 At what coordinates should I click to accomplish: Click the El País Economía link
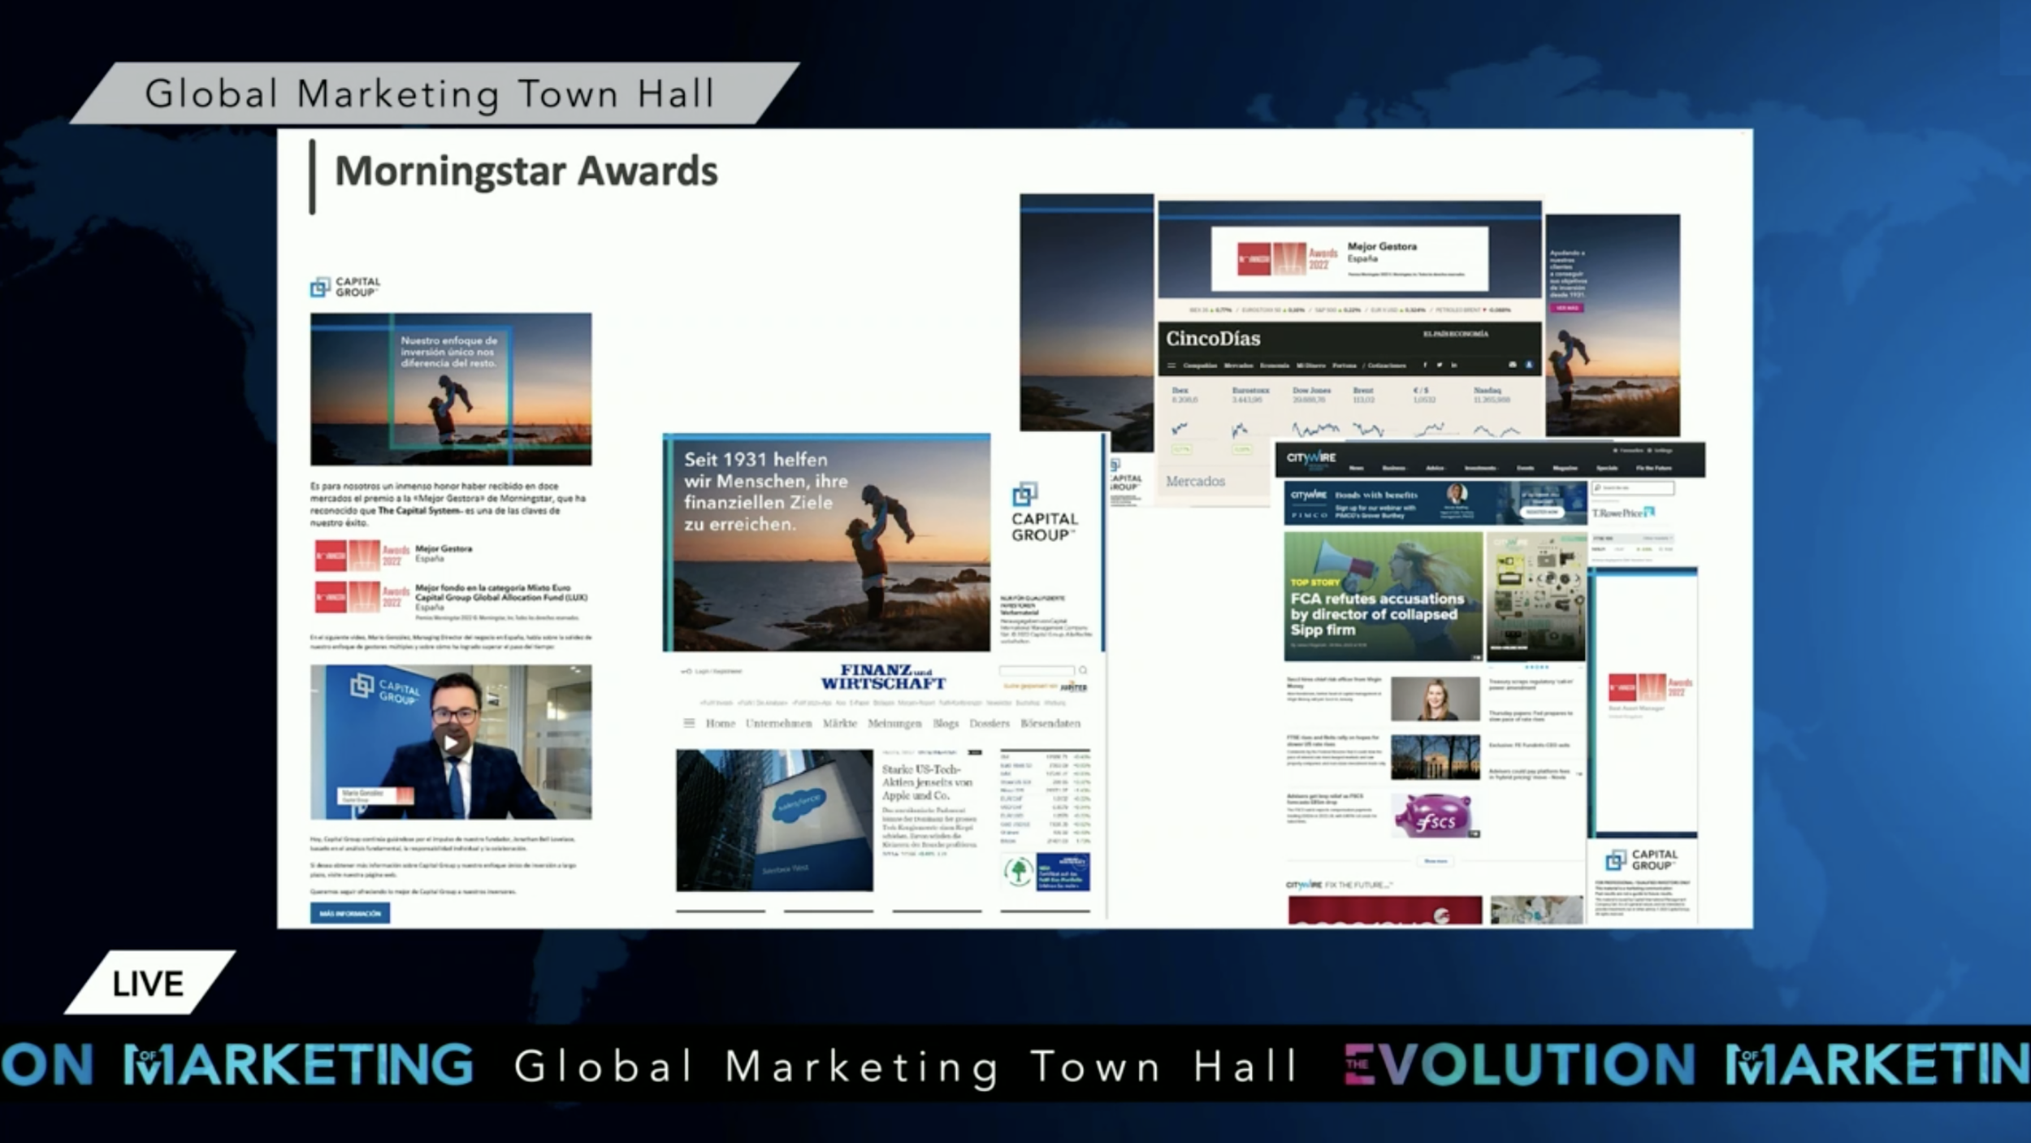pyautogui.click(x=1455, y=334)
